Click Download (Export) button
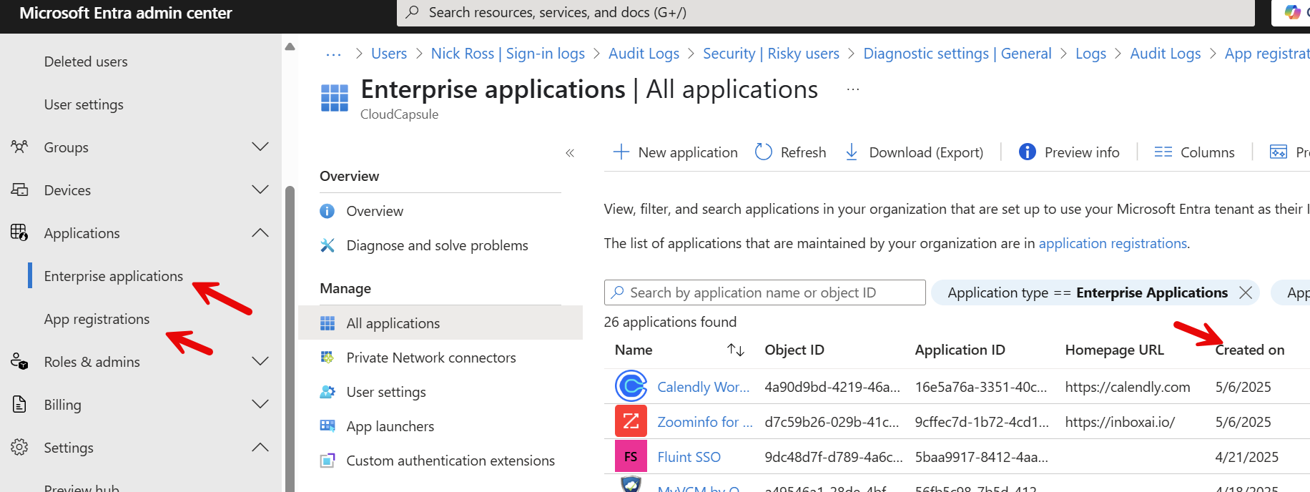The width and height of the screenshot is (1310, 492). click(x=914, y=152)
